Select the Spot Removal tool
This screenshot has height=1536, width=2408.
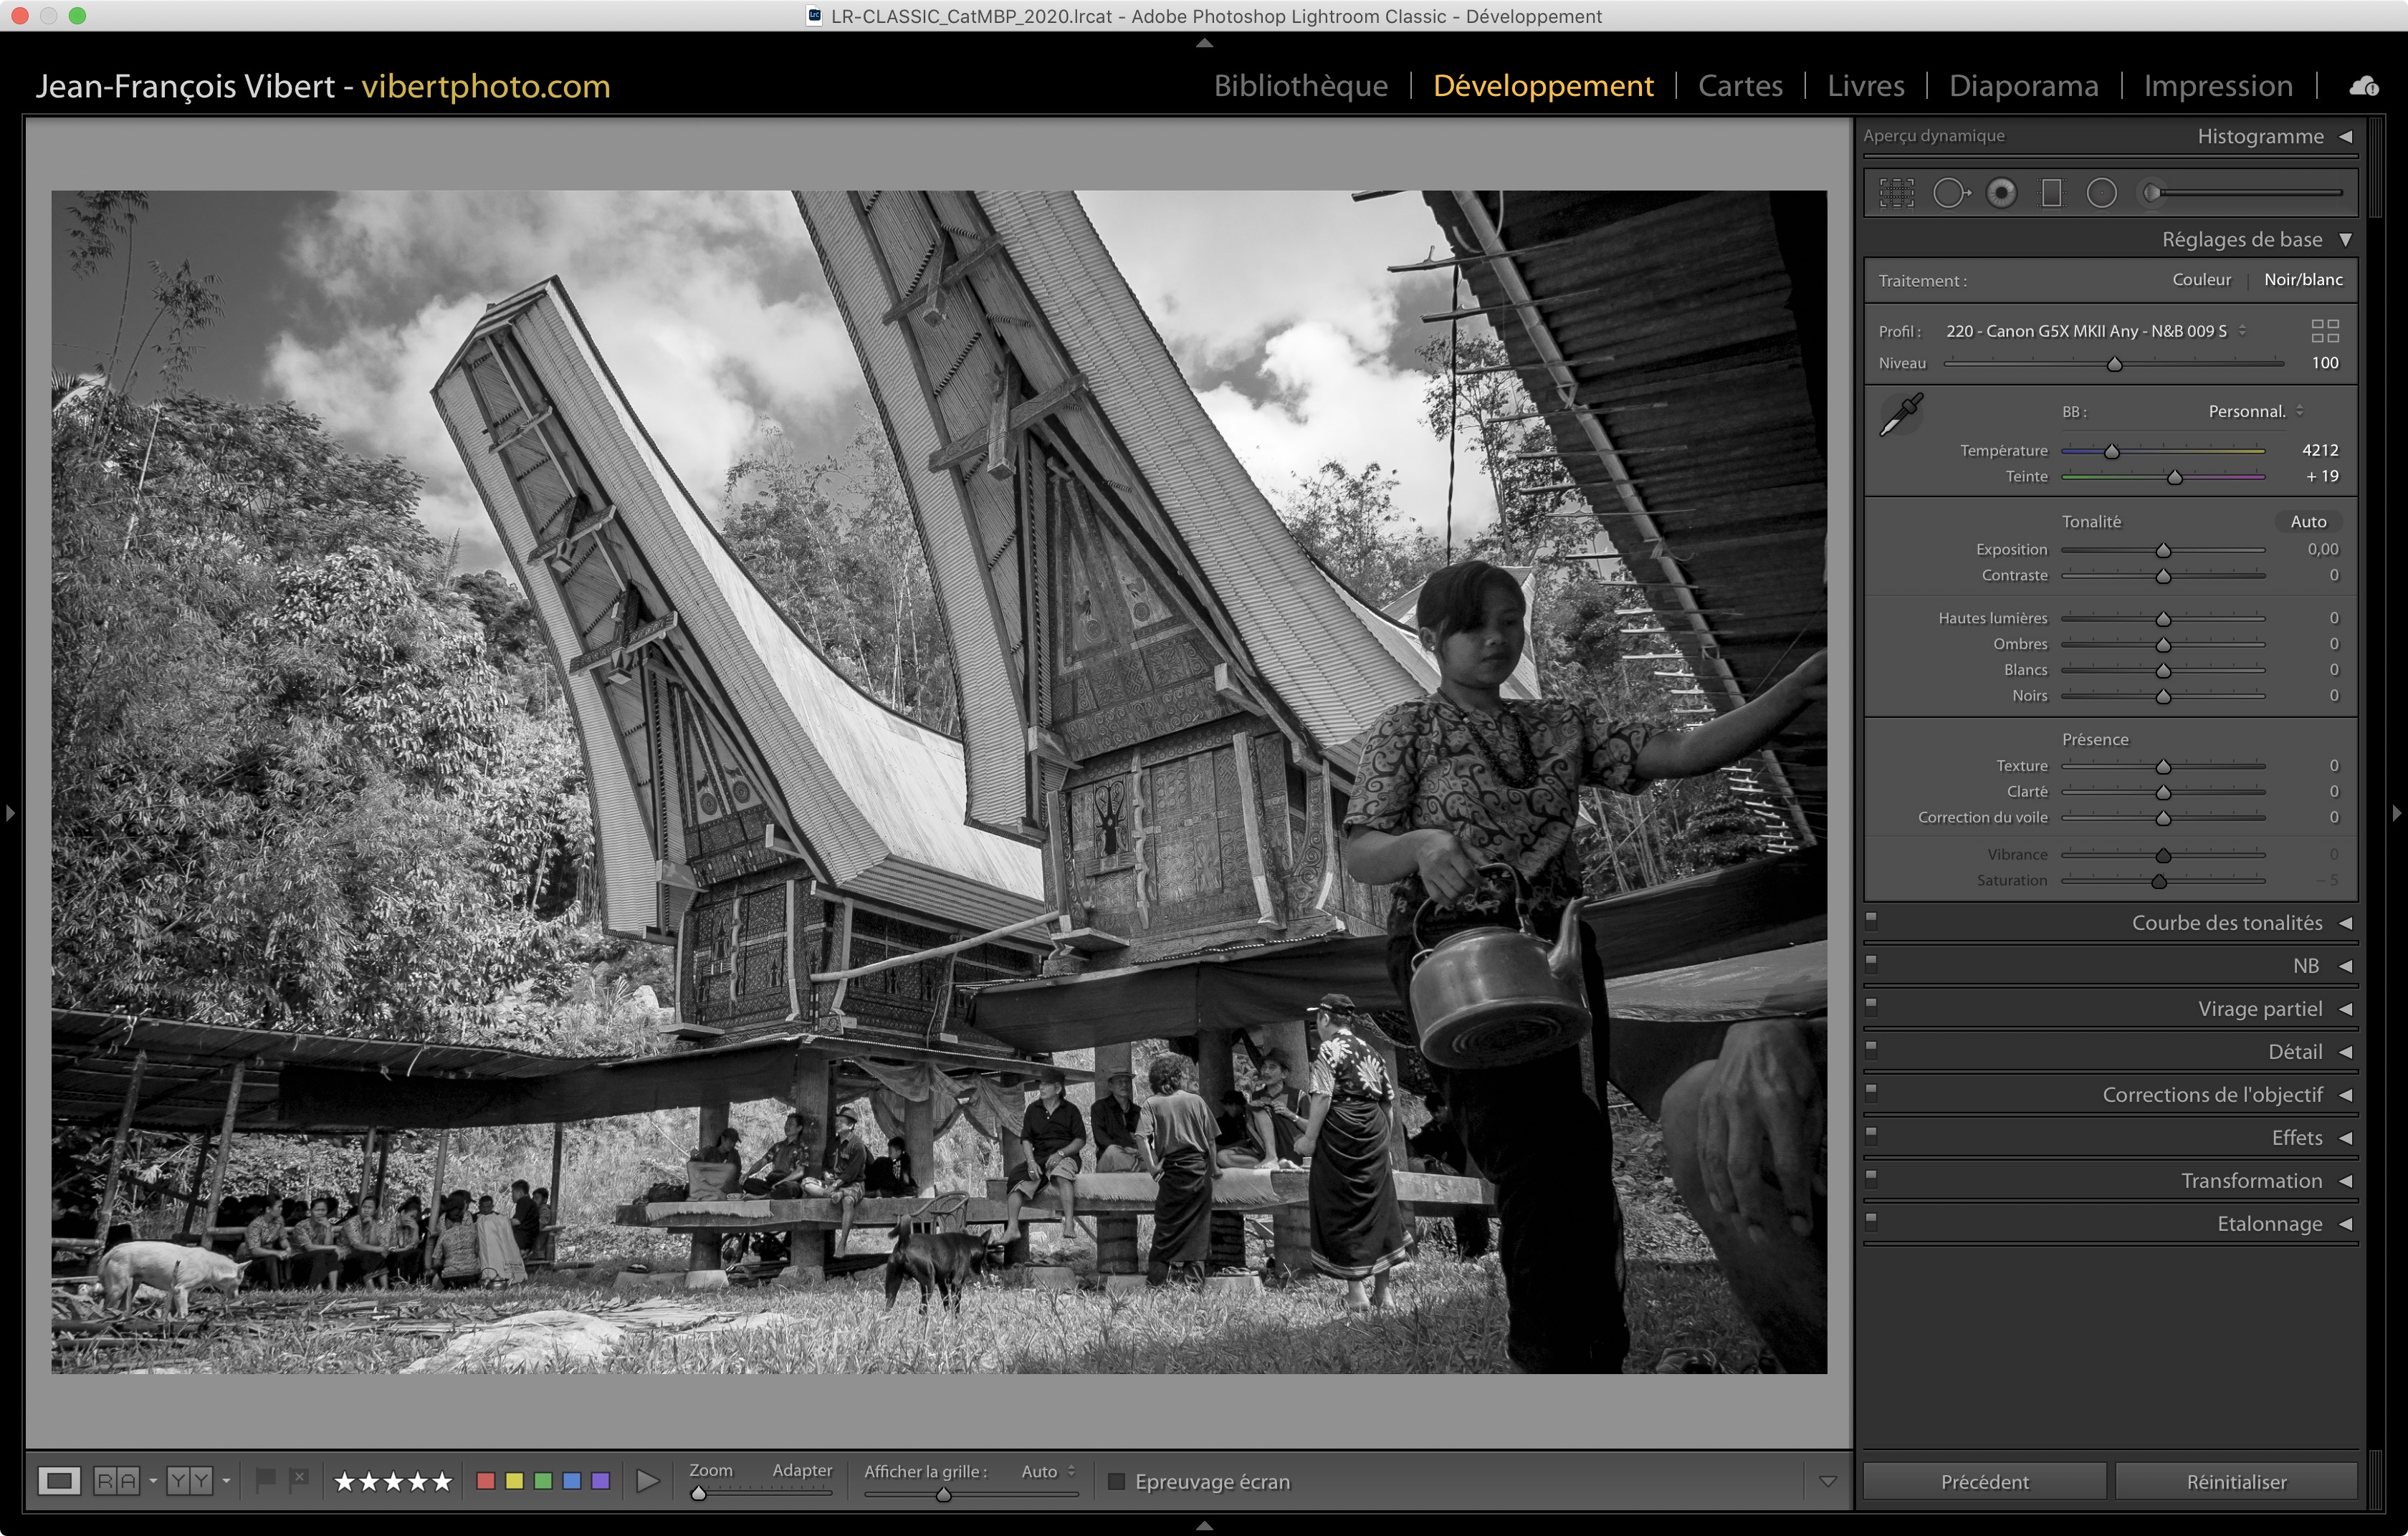[x=1949, y=193]
